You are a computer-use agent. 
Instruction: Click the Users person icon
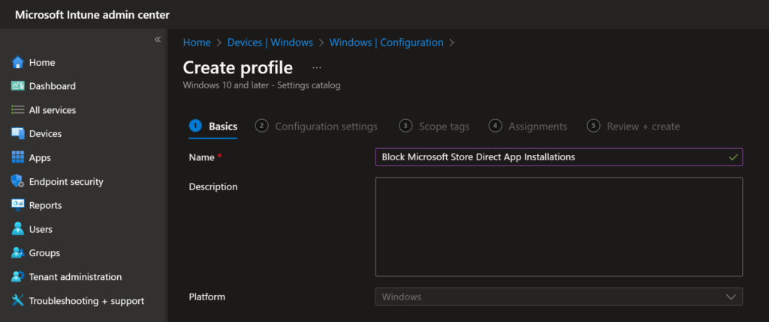tap(18, 228)
